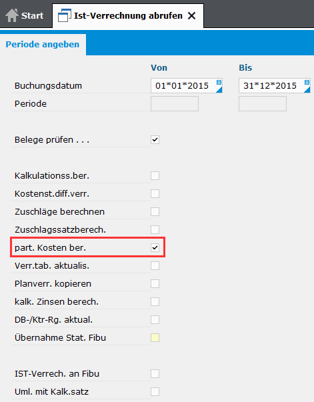Uncheck the Belege prüfen checkbox
The width and height of the screenshot is (314, 402).
click(155, 140)
